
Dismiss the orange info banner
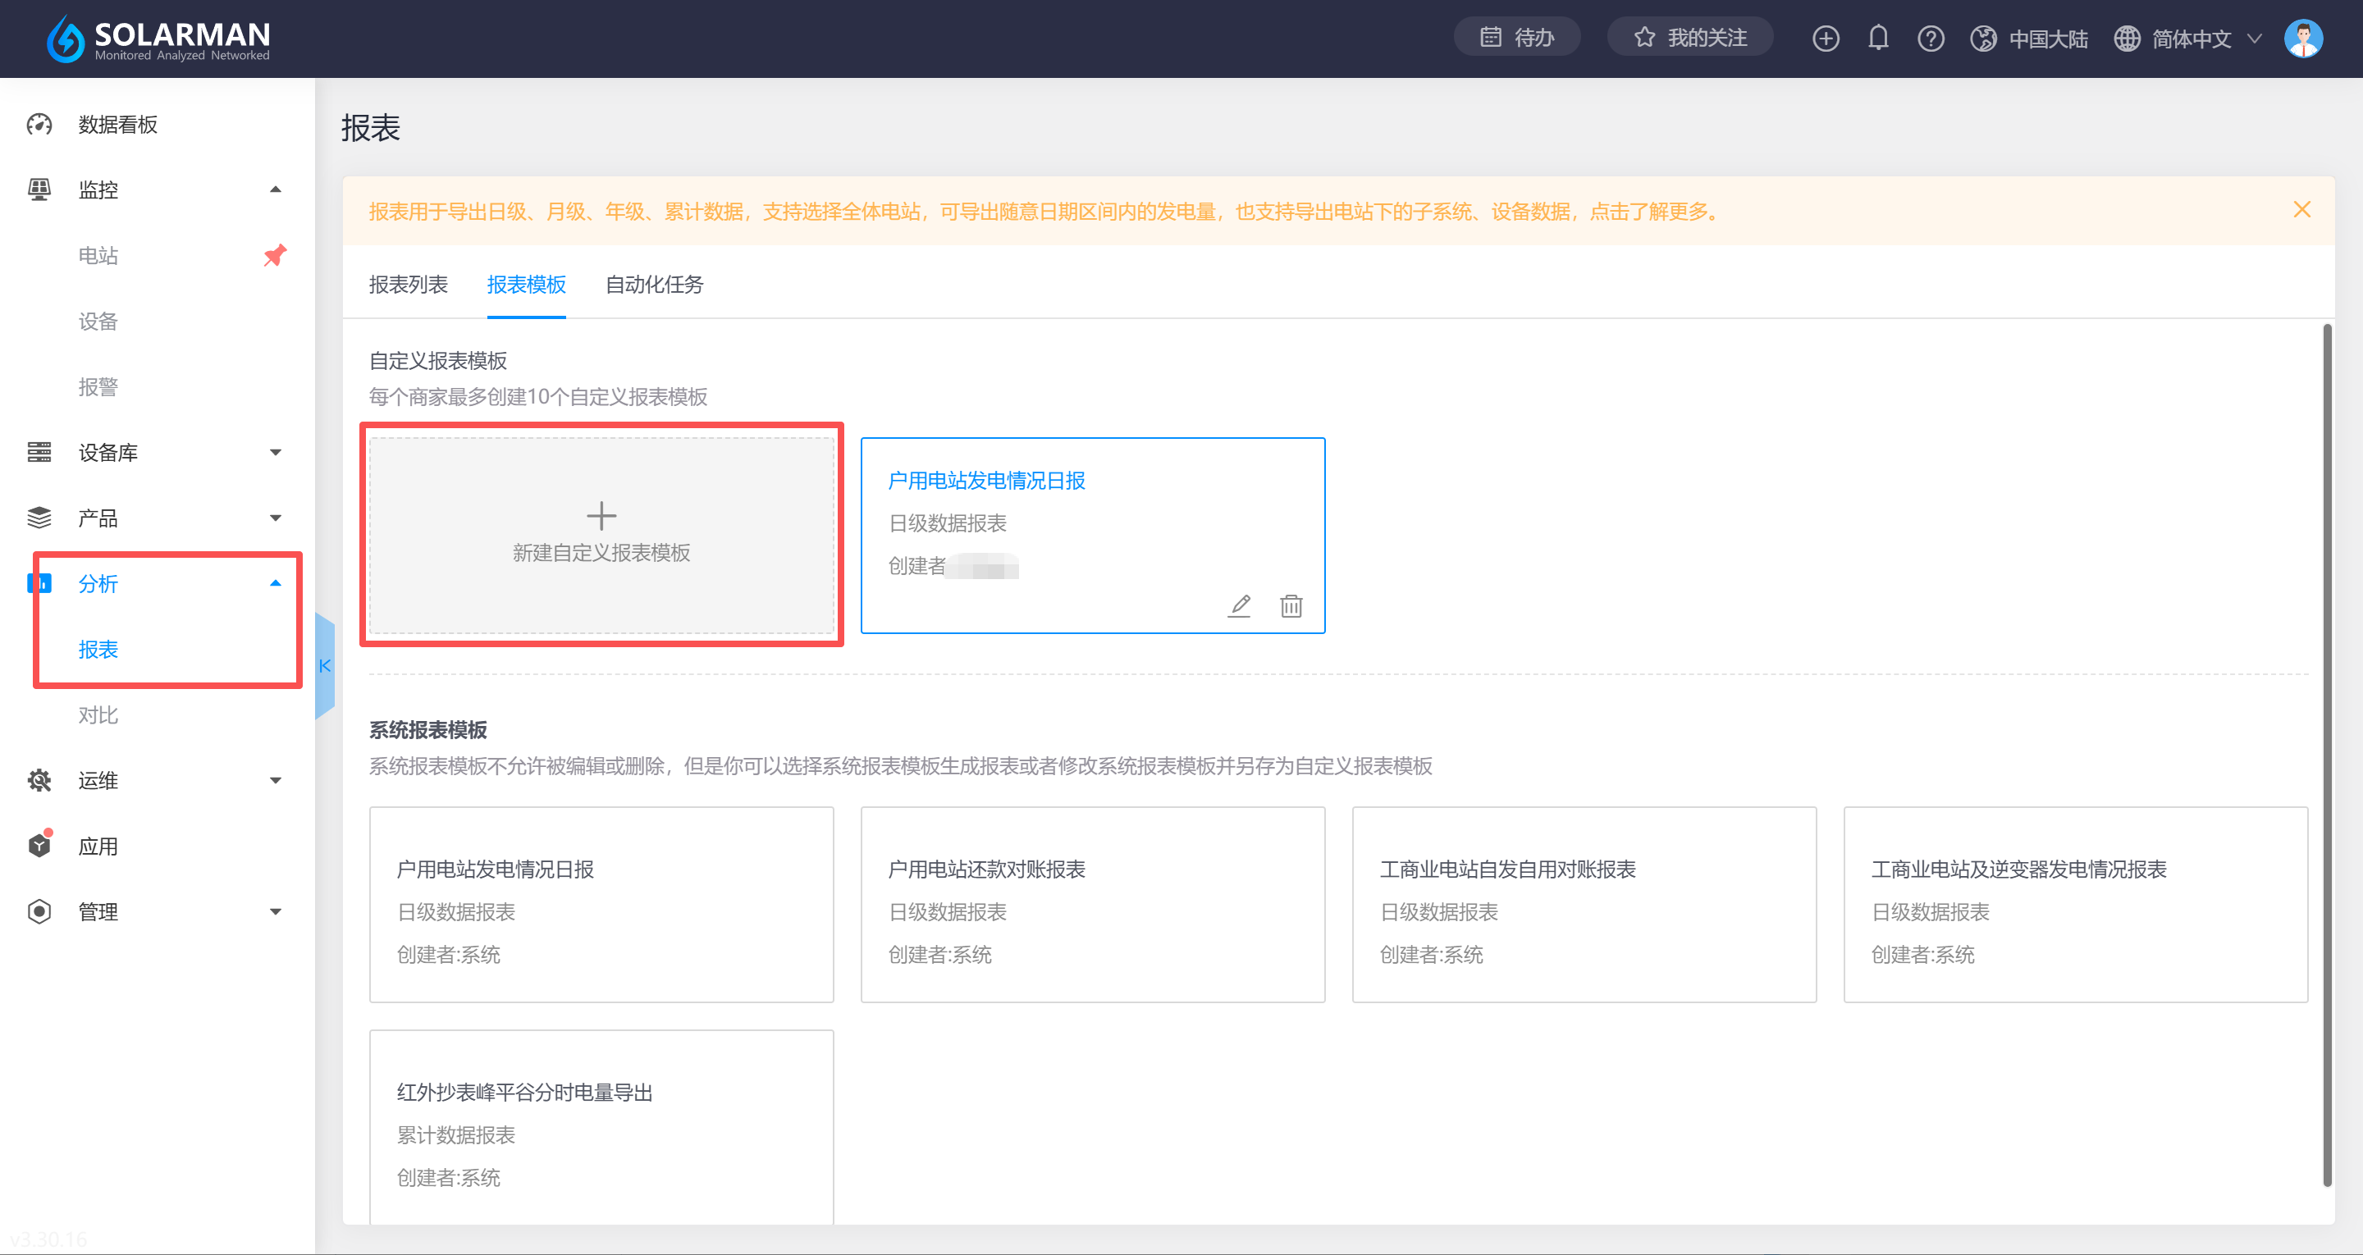2301,210
